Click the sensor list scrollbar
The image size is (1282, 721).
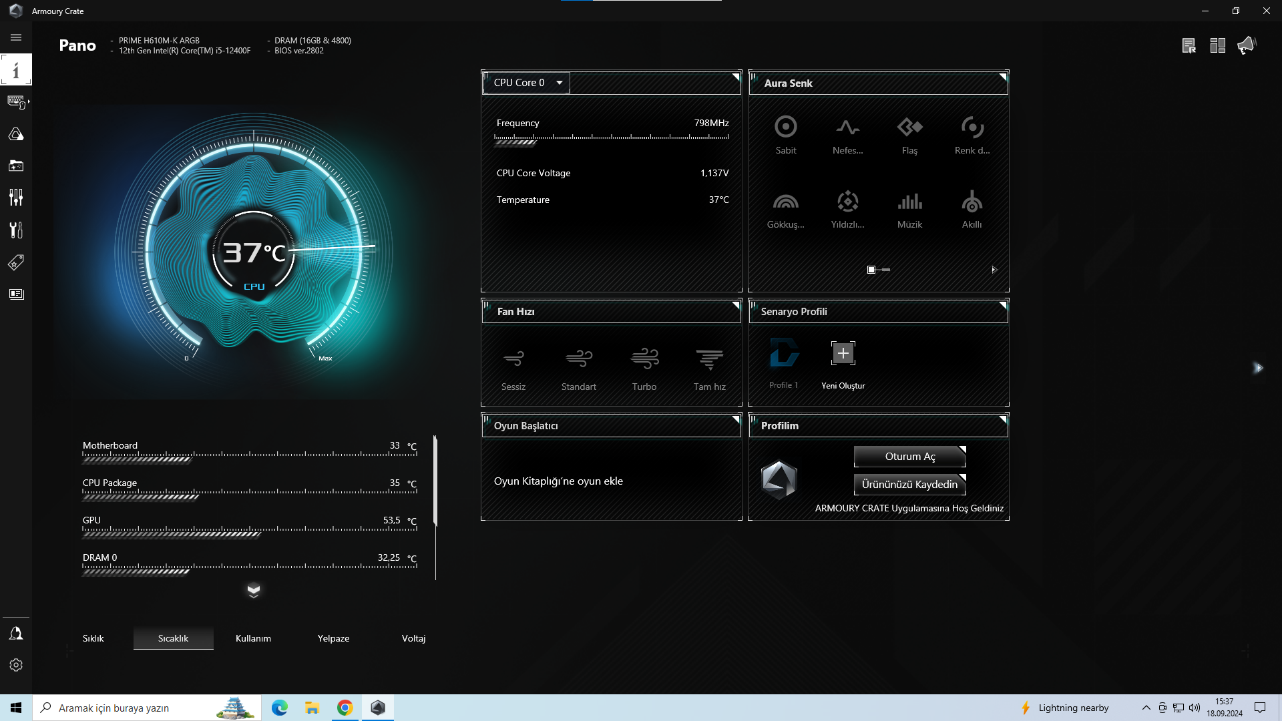[x=435, y=481]
